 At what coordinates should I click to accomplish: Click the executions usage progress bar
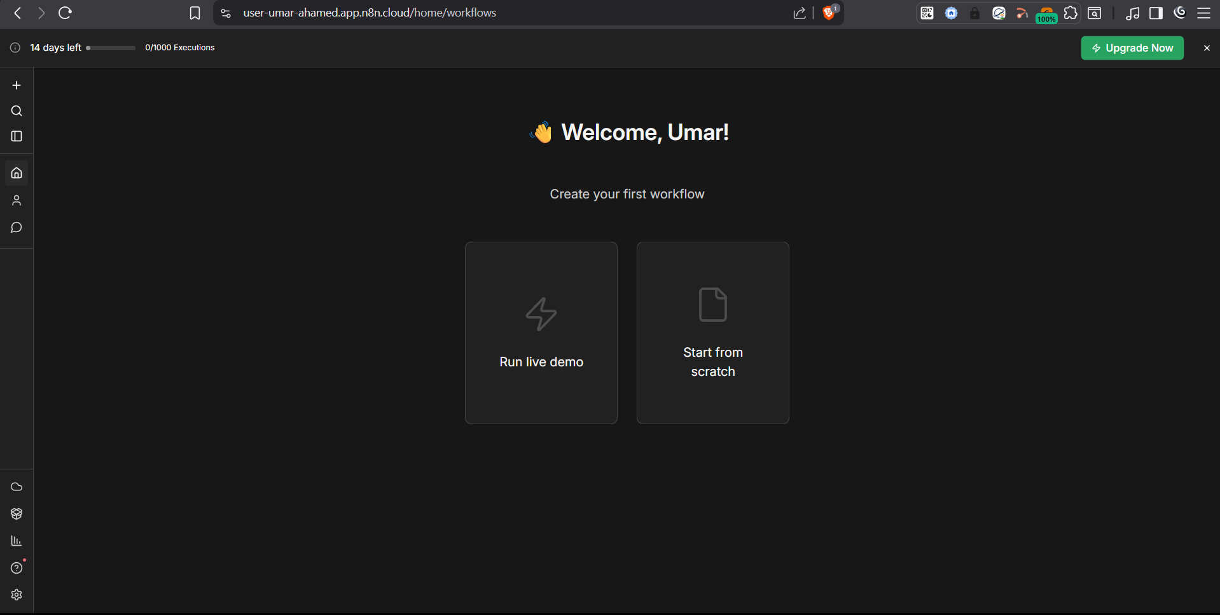111,48
